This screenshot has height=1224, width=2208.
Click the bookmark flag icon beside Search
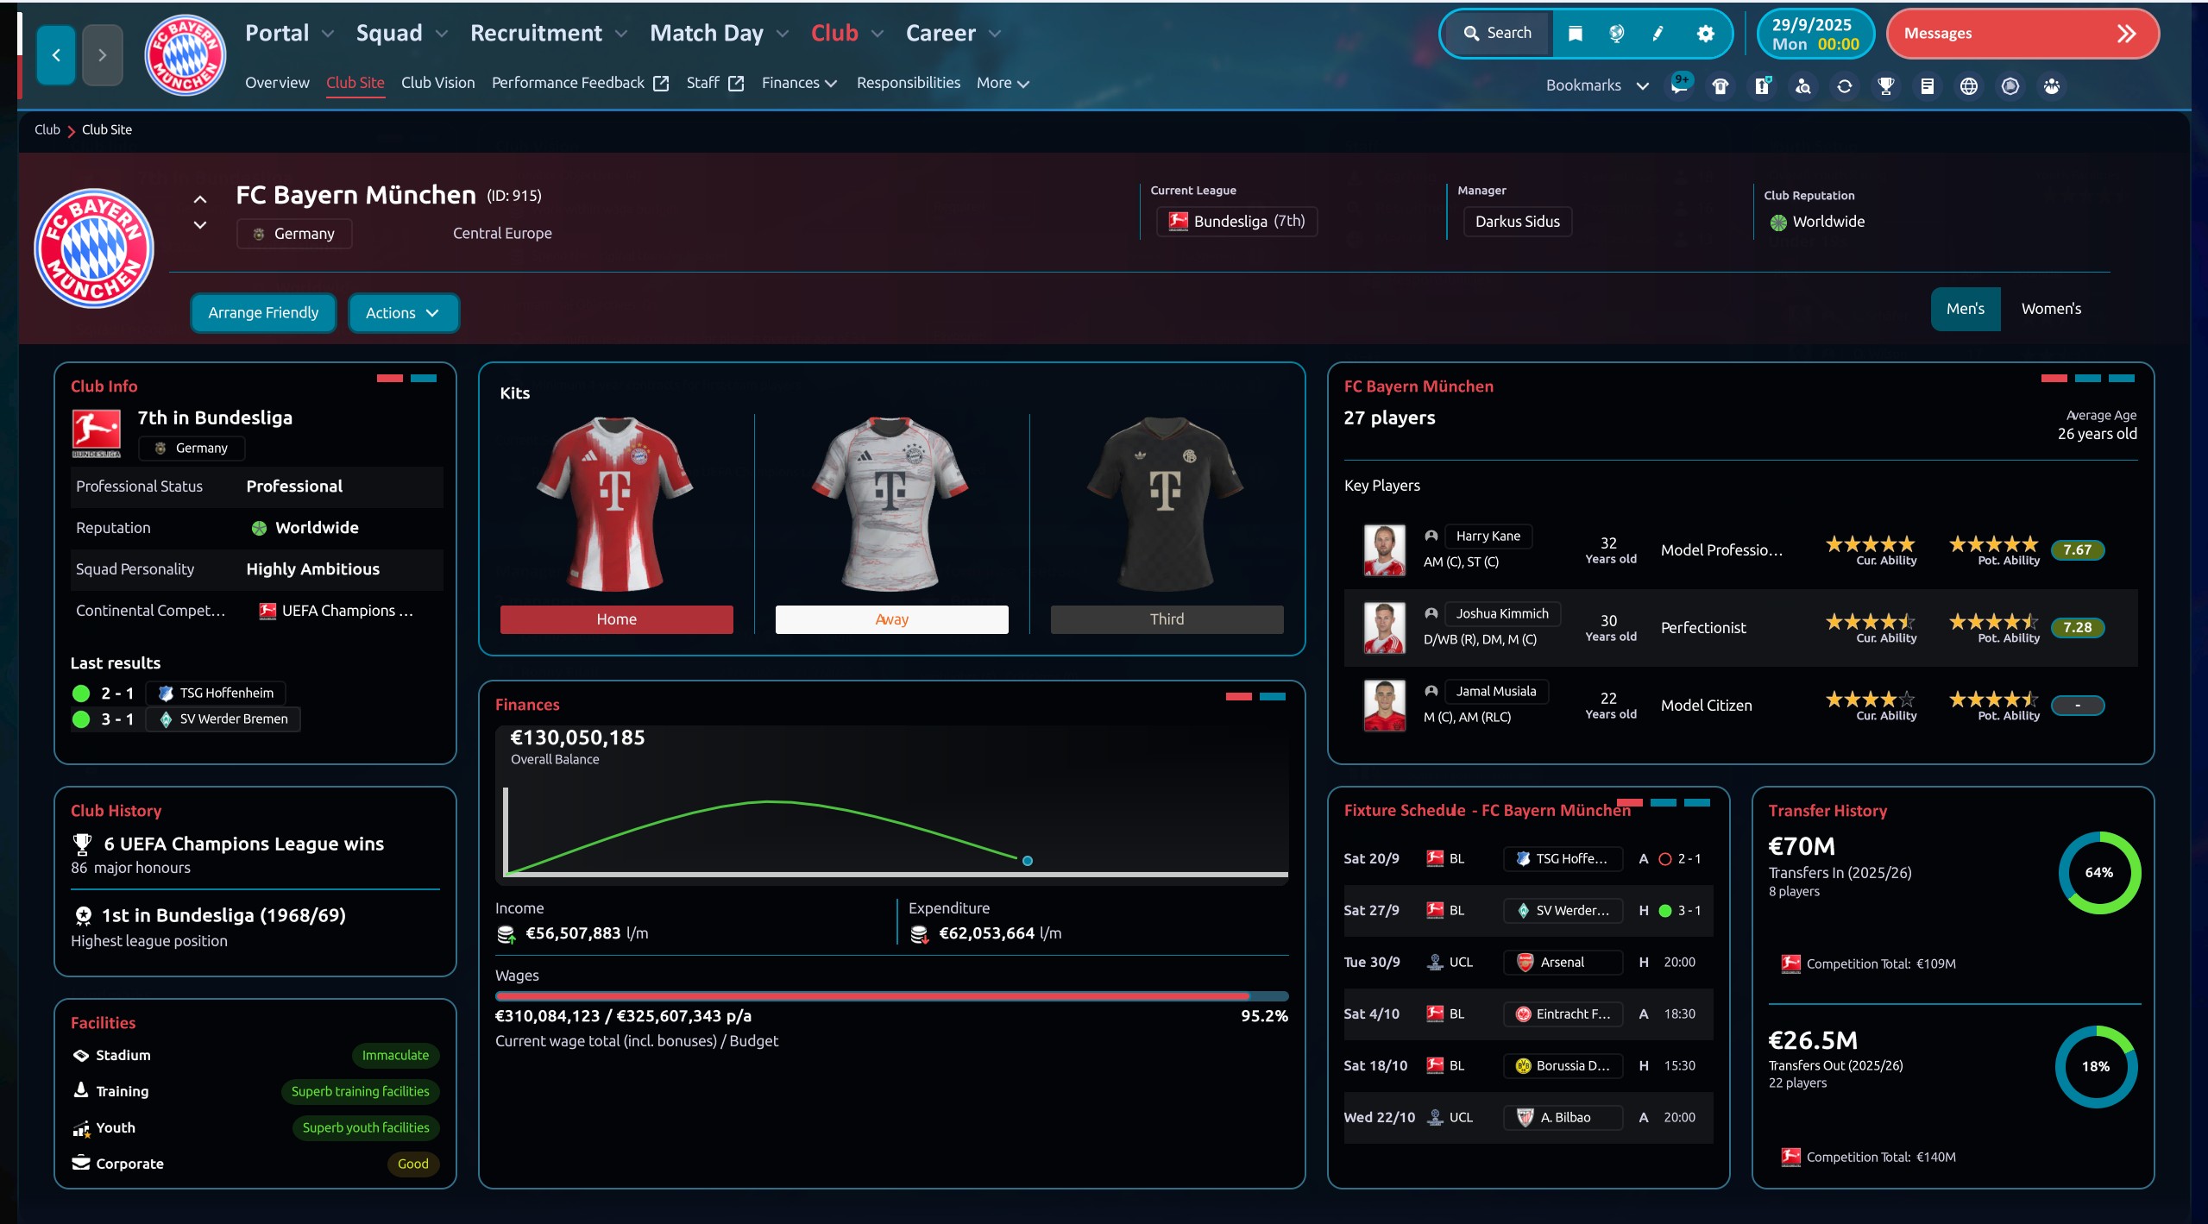[1575, 33]
